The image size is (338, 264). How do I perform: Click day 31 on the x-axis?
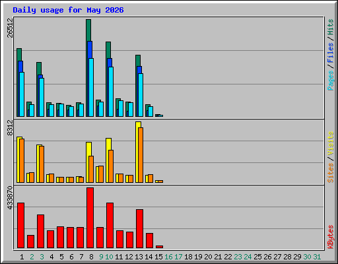[317, 257]
